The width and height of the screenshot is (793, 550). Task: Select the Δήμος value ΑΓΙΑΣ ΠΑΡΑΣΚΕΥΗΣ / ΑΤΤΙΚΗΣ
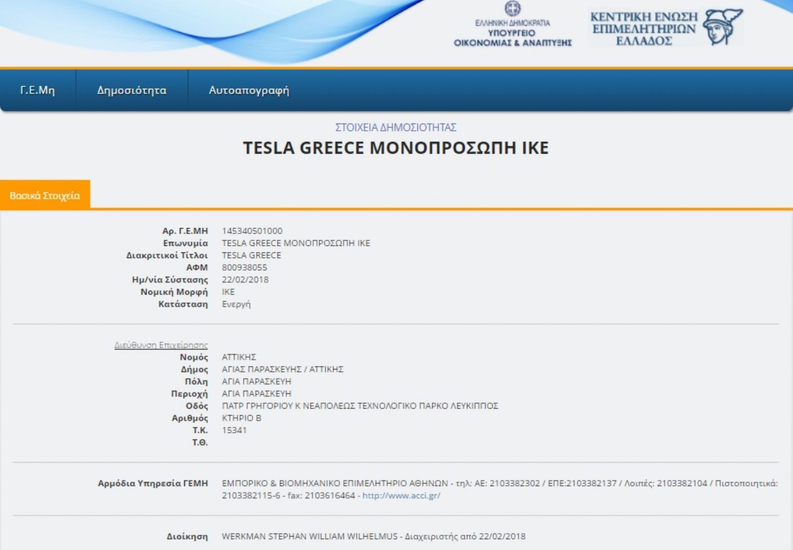(x=283, y=369)
